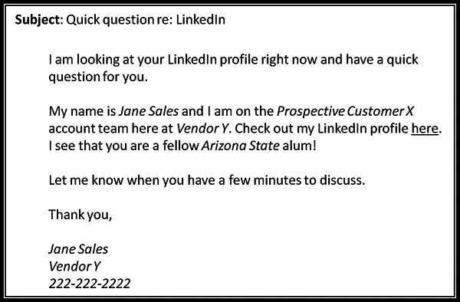Open the underlined "here" profile link
460x302 pixels.
[425, 129]
